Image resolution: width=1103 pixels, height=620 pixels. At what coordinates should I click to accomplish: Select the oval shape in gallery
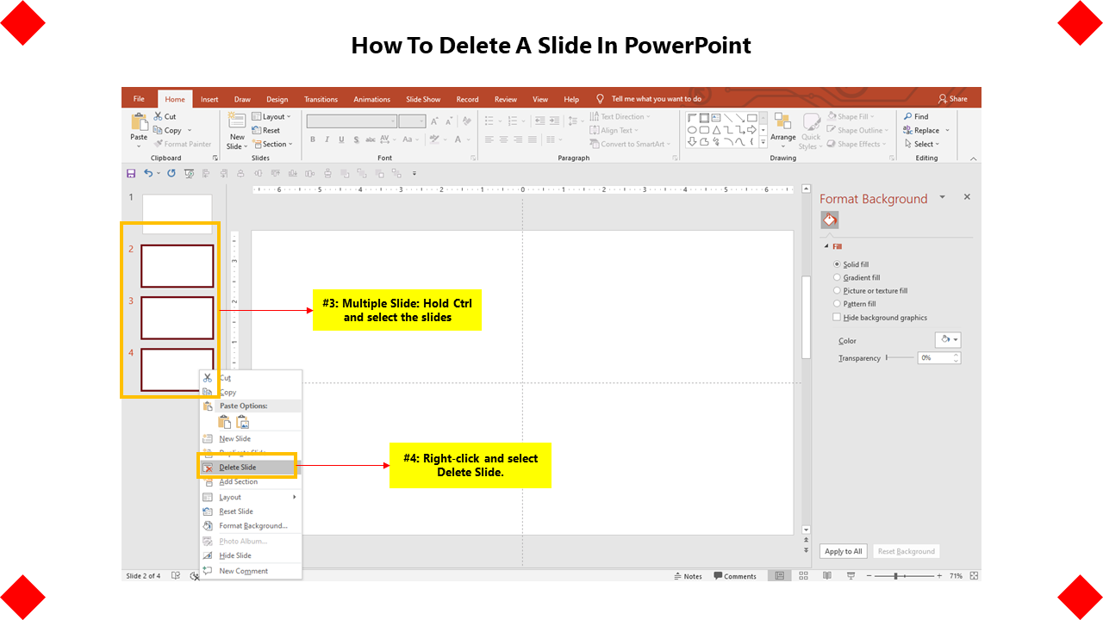[x=692, y=130]
